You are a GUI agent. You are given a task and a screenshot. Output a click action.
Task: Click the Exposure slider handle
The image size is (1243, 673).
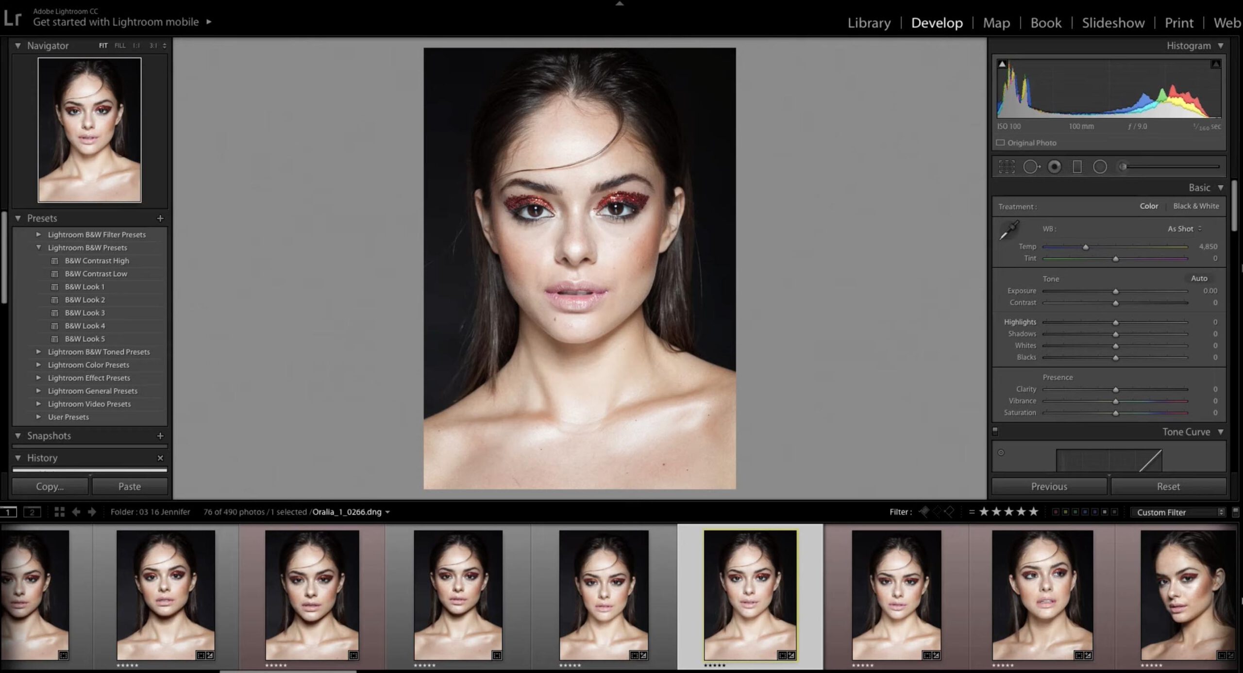coord(1115,292)
